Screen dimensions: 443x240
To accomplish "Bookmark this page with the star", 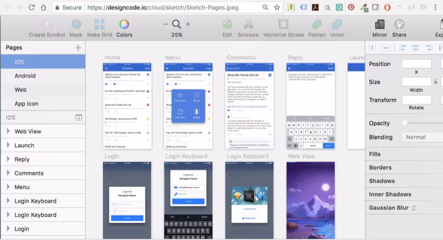I will click(277, 8).
